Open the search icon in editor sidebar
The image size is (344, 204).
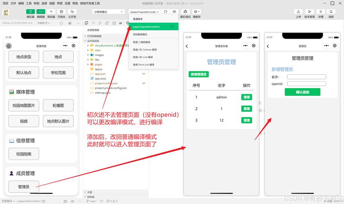(x=93, y=23)
